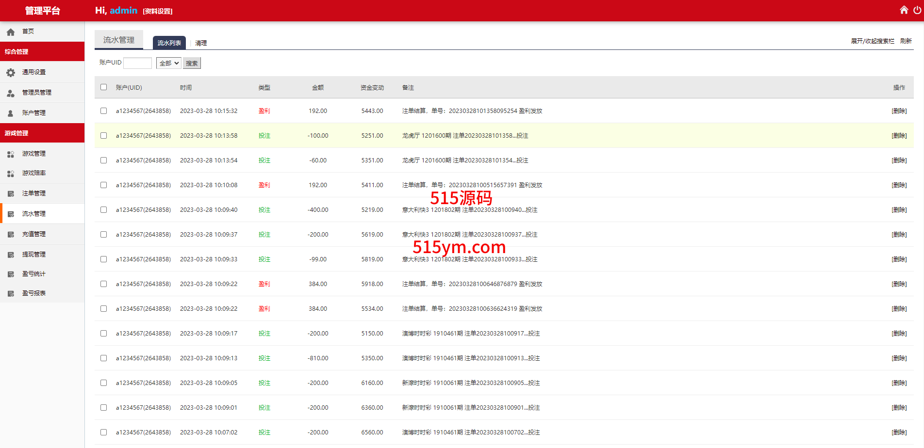Click the power logout icon
This screenshot has width=924, height=448.
[917, 10]
